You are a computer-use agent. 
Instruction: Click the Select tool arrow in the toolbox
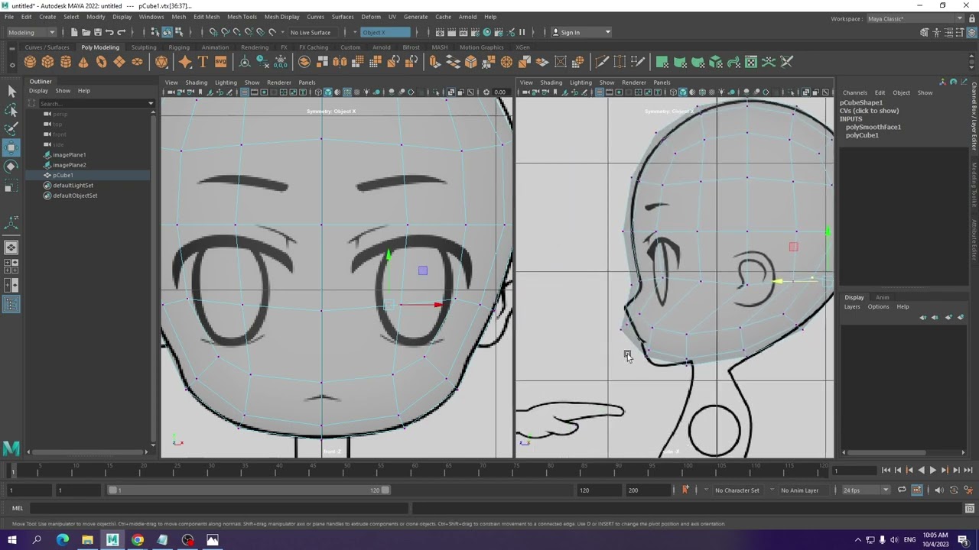coord(11,91)
